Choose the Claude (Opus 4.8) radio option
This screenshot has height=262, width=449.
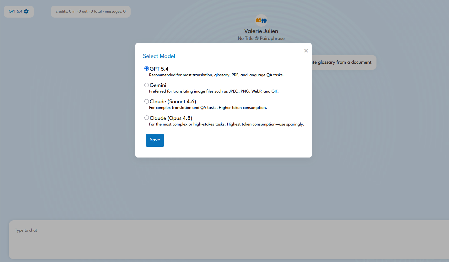click(x=147, y=118)
